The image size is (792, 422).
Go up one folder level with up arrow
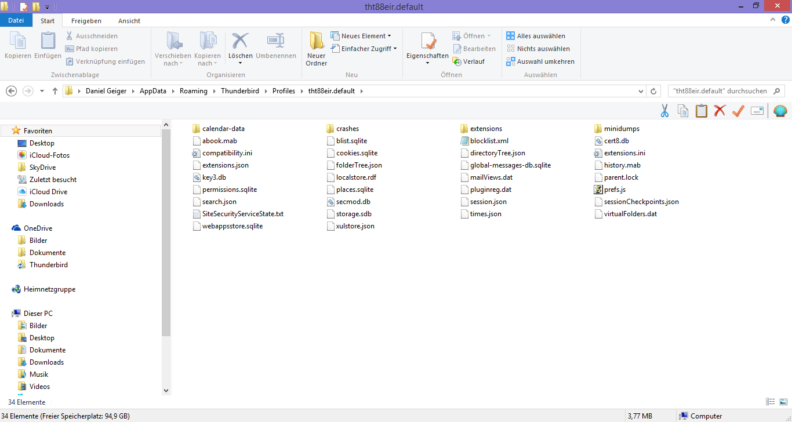point(55,91)
